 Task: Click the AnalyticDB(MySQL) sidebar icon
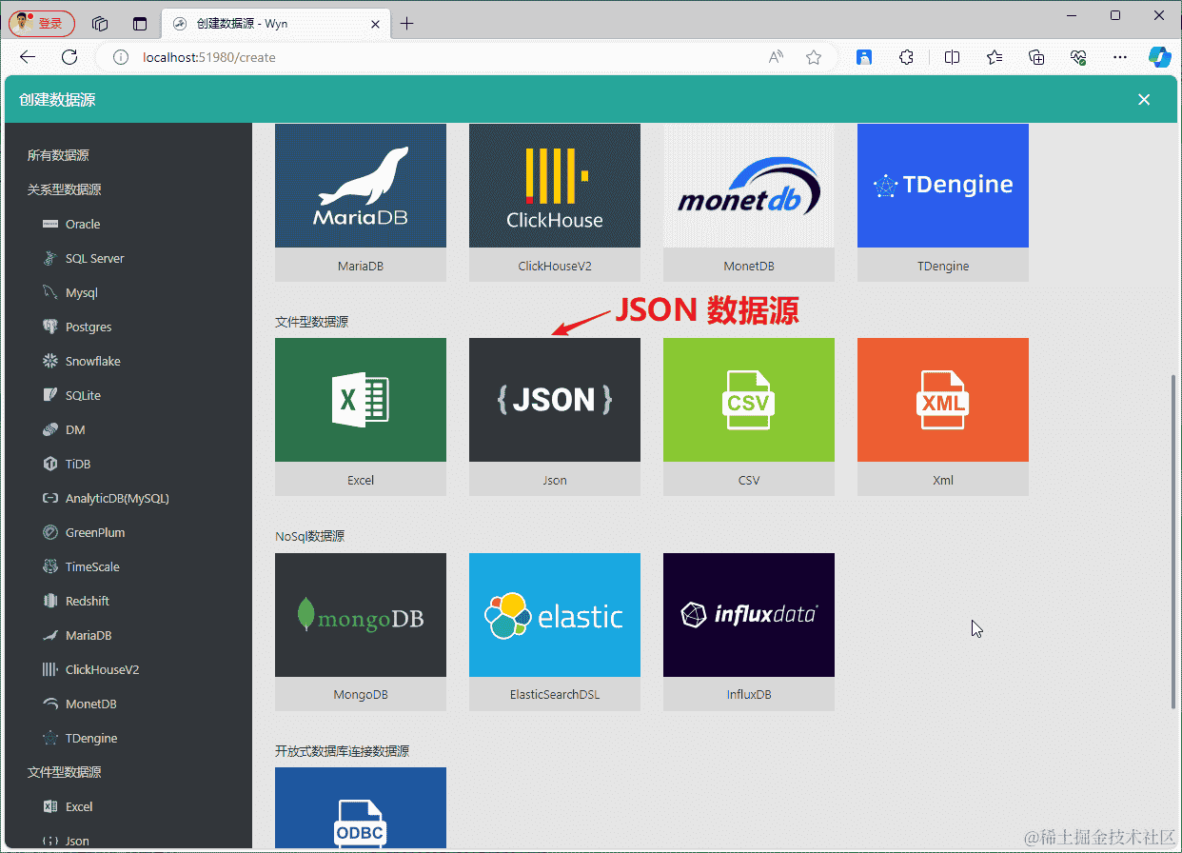click(x=50, y=498)
